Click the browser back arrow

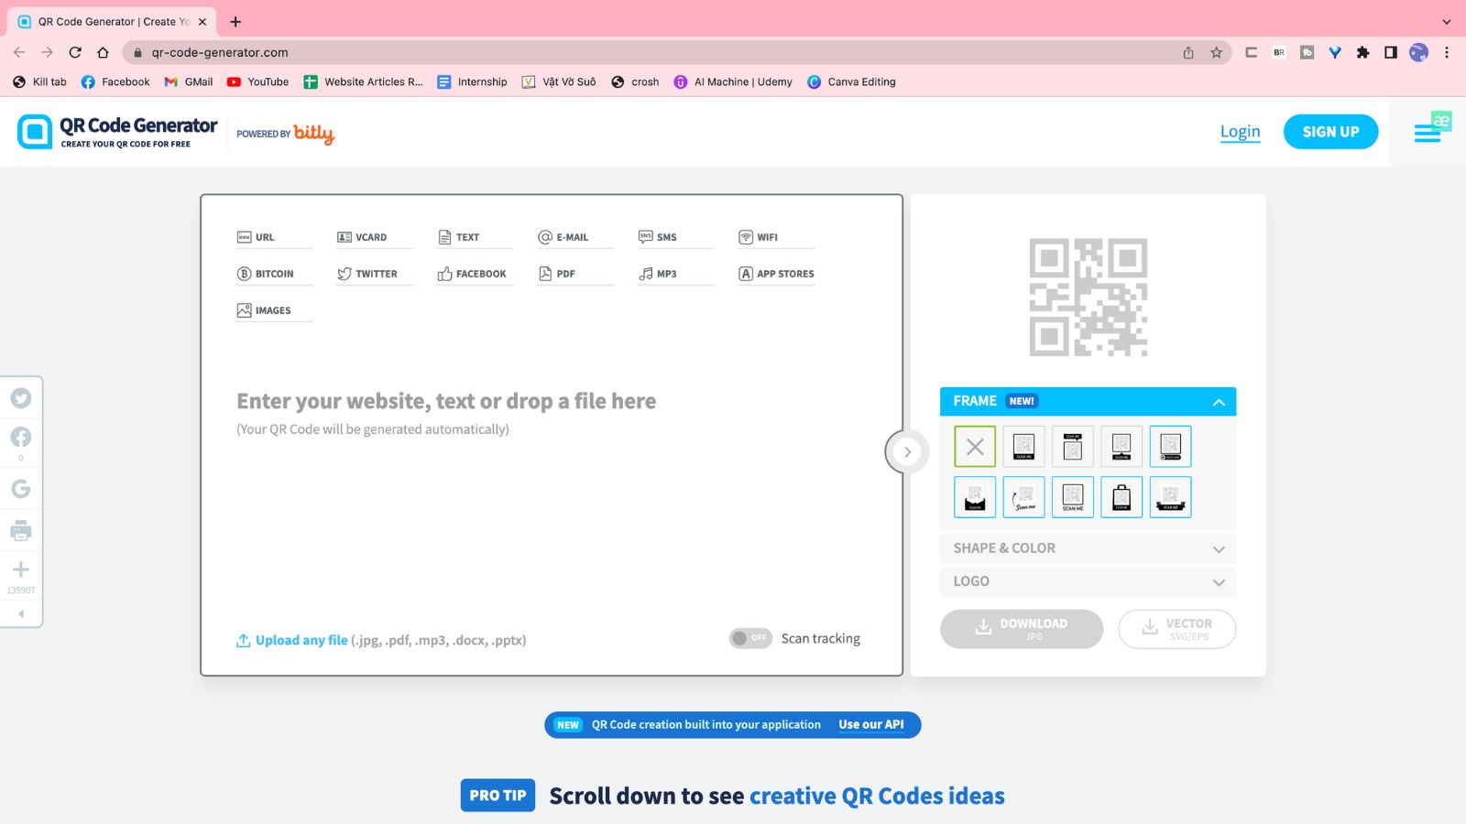pyautogui.click(x=19, y=52)
